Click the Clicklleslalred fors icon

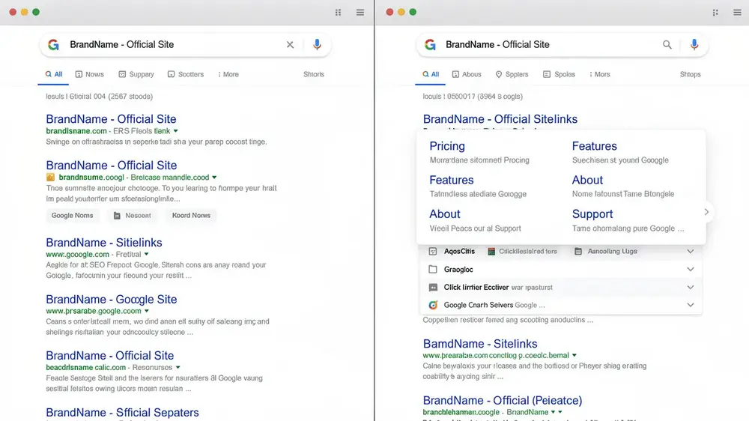pyautogui.click(x=491, y=252)
